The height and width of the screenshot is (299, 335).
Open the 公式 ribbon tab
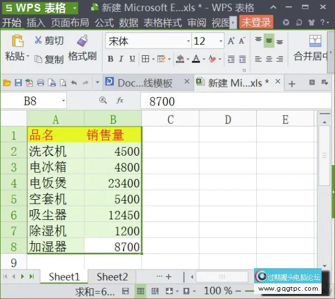coord(104,23)
